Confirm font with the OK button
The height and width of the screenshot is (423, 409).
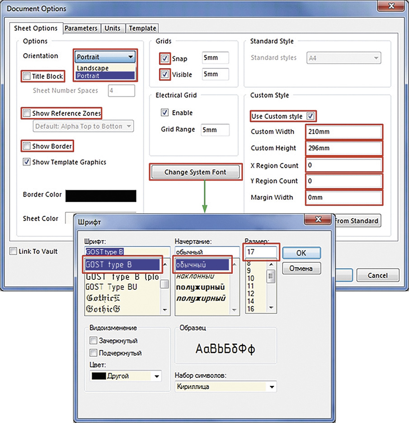pos(301,253)
